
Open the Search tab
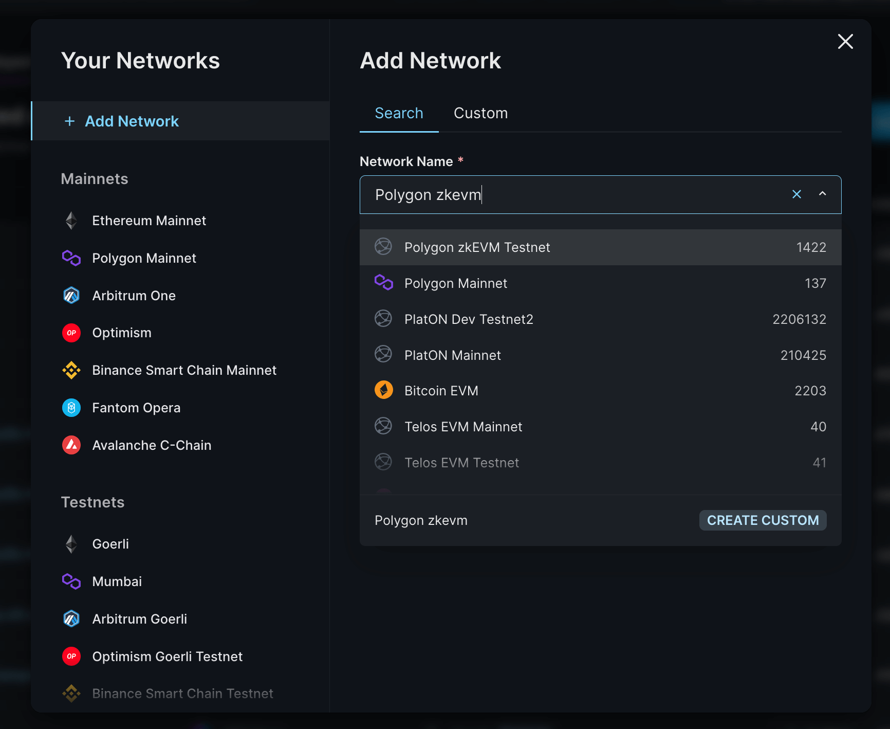pos(399,113)
